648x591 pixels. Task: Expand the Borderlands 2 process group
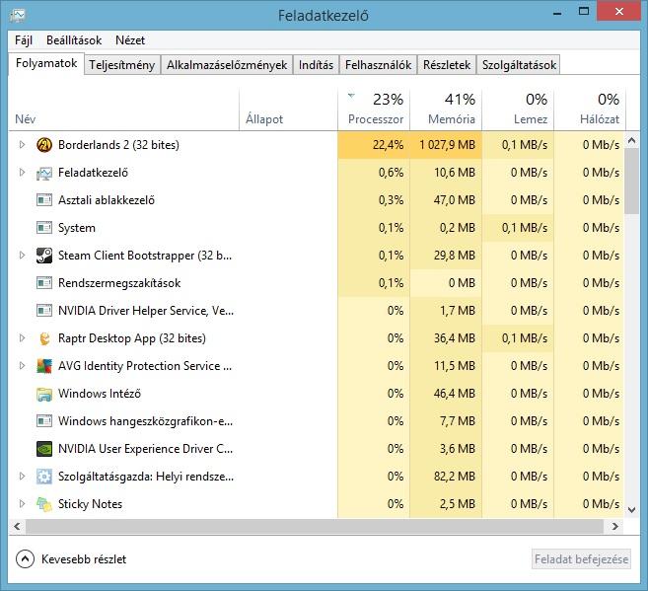[22, 145]
